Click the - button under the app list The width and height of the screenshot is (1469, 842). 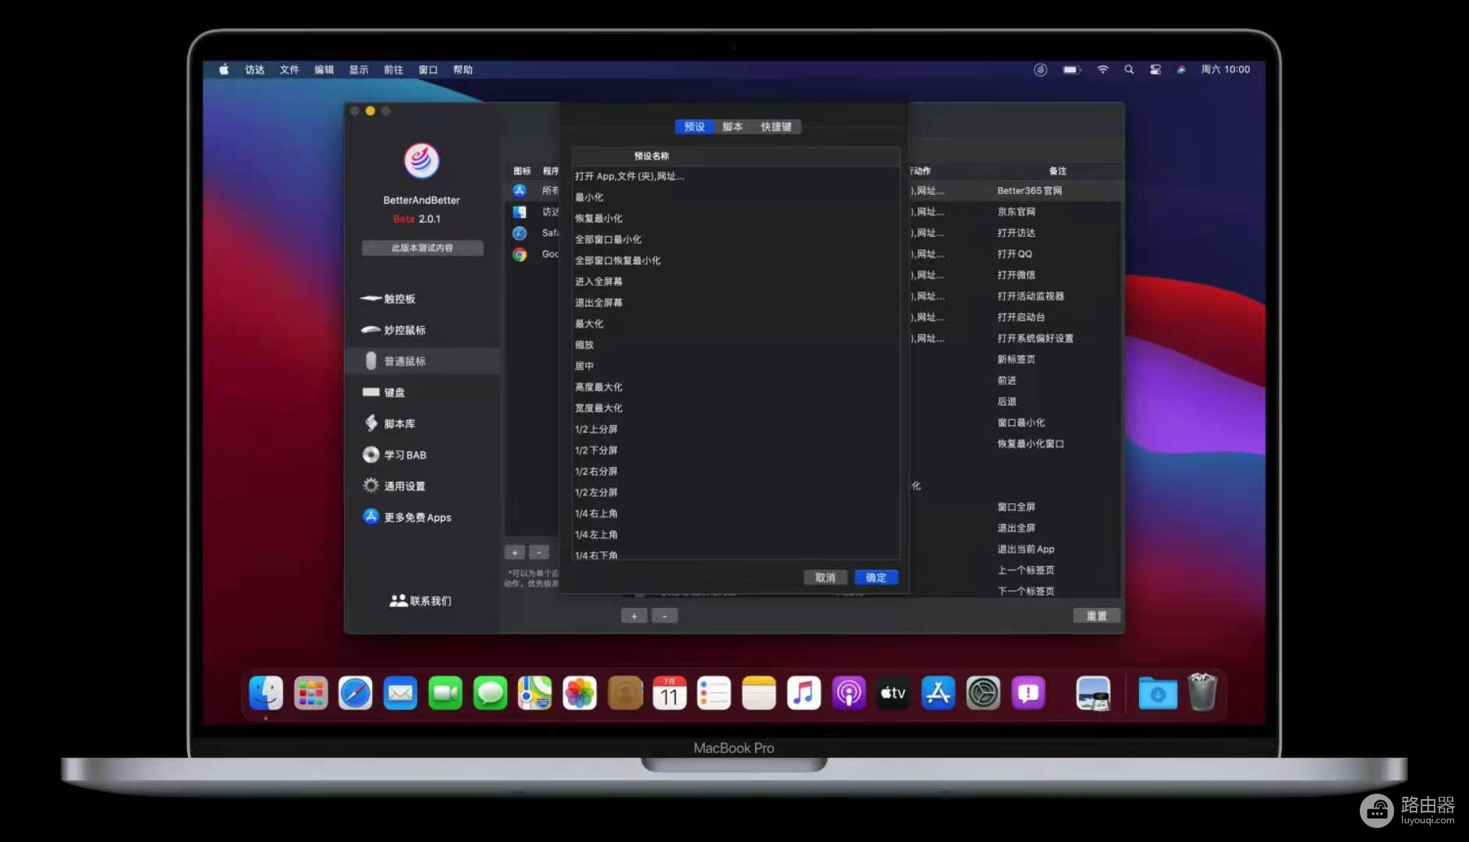tap(539, 552)
